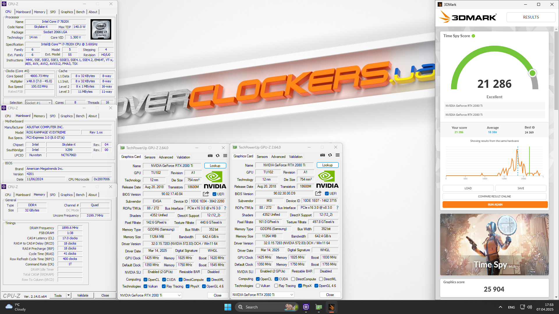Click screenshot camera icon in left GPU-Z

coord(210,156)
